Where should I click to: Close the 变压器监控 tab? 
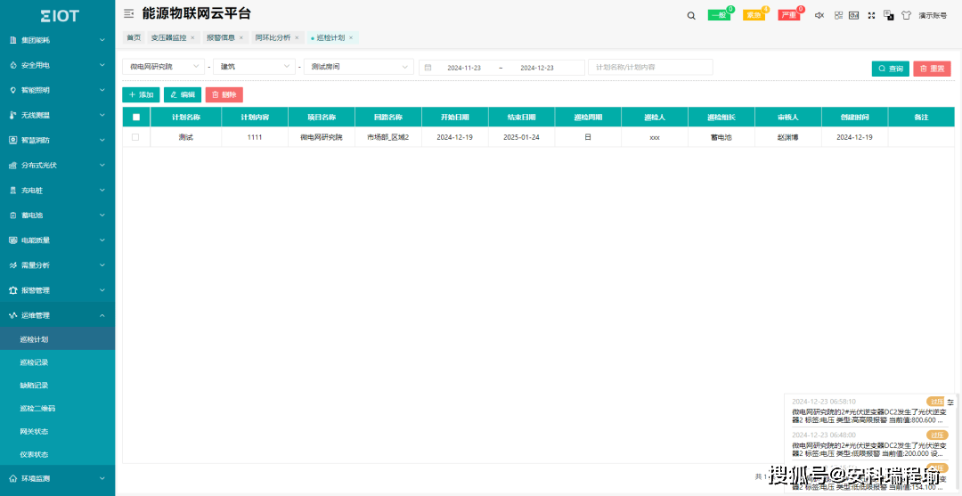[192, 38]
